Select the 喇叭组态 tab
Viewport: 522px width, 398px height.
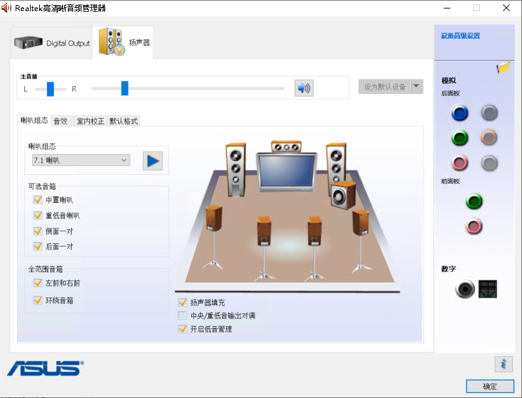click(35, 121)
